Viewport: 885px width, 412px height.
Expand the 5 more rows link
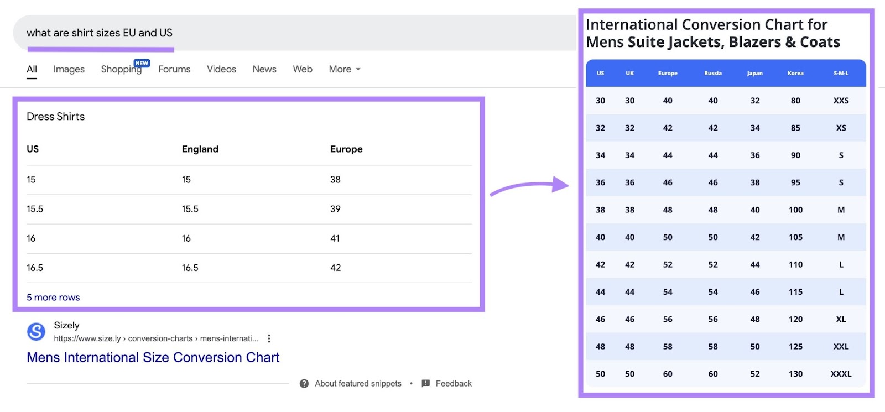(53, 298)
